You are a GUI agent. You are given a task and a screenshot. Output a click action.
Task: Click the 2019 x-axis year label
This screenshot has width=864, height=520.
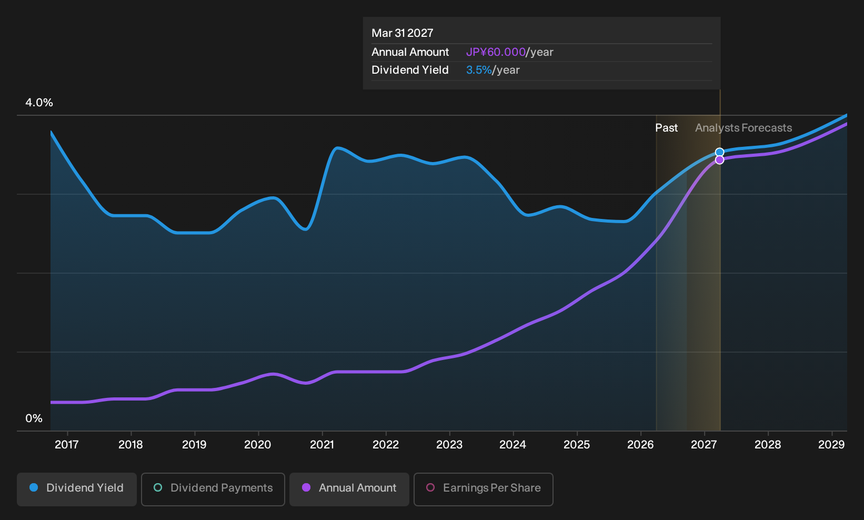click(194, 445)
